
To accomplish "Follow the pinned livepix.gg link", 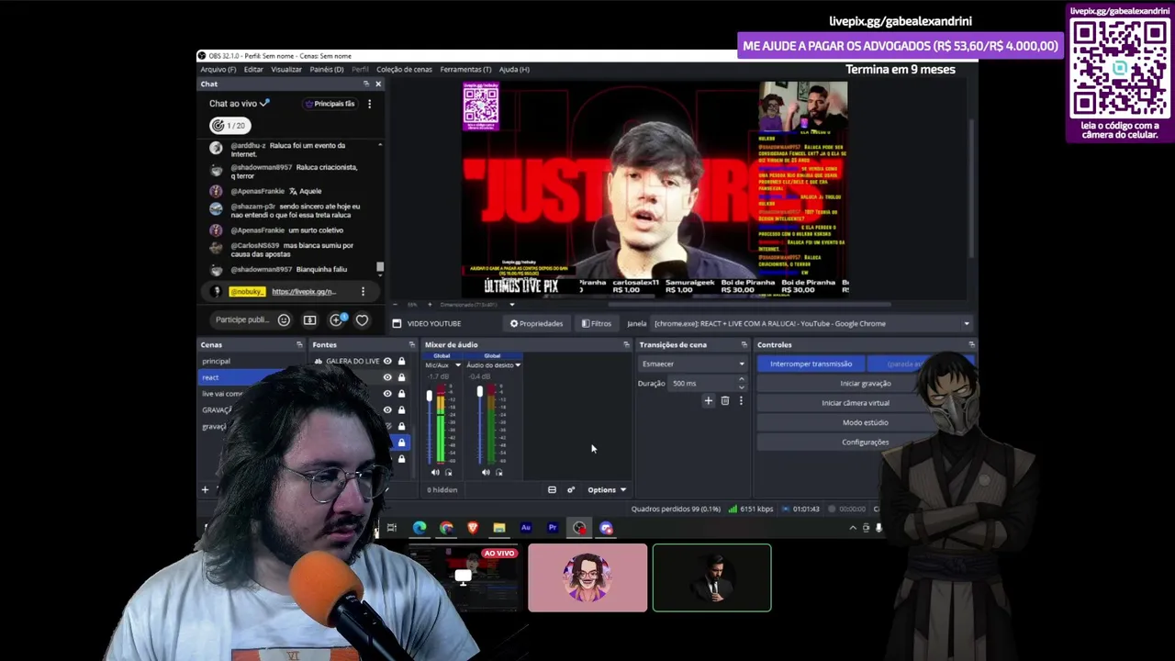I will point(304,292).
